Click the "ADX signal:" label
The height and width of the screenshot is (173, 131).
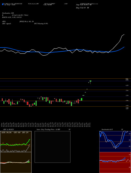pos(7,24)
